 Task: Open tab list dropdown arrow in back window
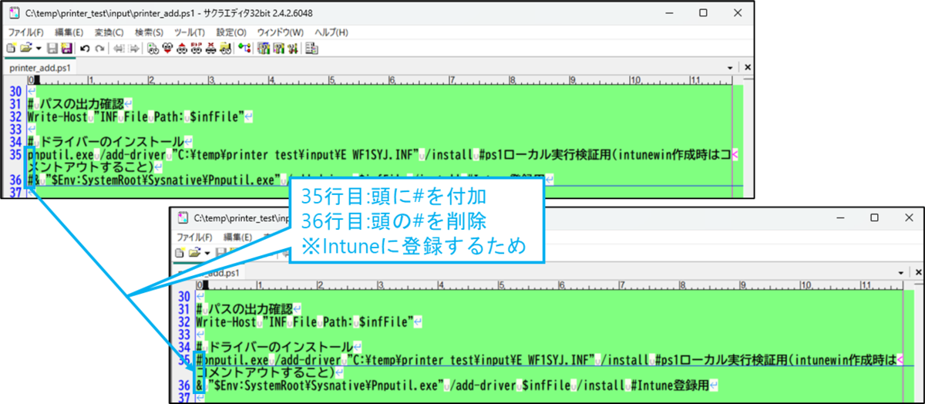(x=730, y=68)
